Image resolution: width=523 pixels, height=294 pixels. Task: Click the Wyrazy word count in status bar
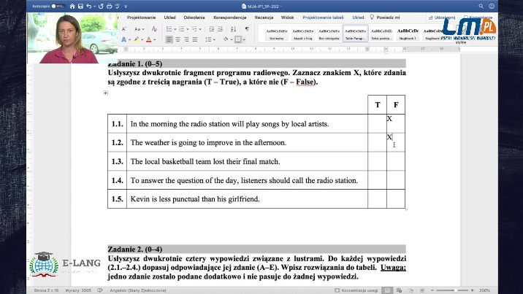coord(78,290)
